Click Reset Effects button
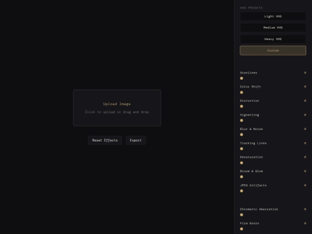Viewport: 312px width, 234px height. 105,140
